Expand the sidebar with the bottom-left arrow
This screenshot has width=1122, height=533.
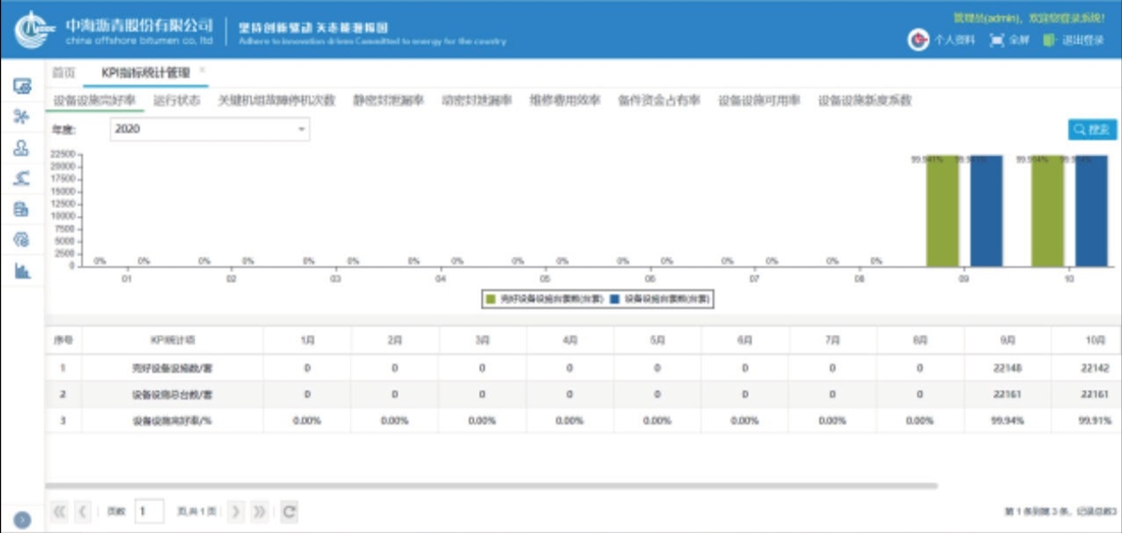coord(22,521)
